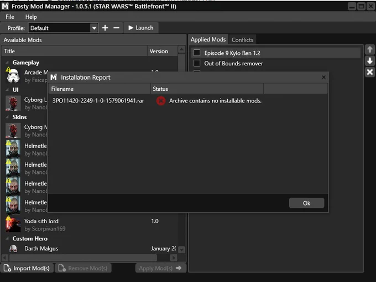Click the Remove Mod(s) button
This screenshot has height=282, width=376.
(83, 268)
